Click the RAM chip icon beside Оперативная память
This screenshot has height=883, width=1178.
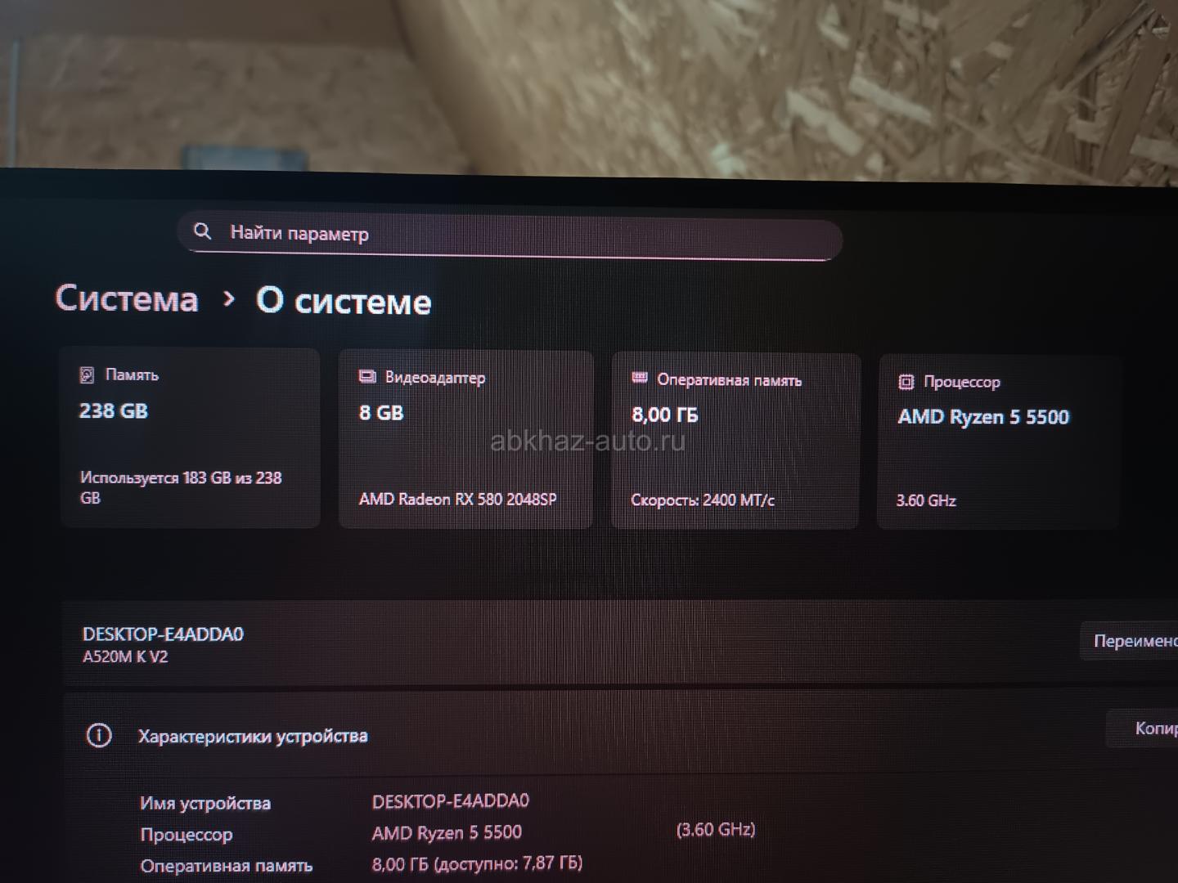640,379
